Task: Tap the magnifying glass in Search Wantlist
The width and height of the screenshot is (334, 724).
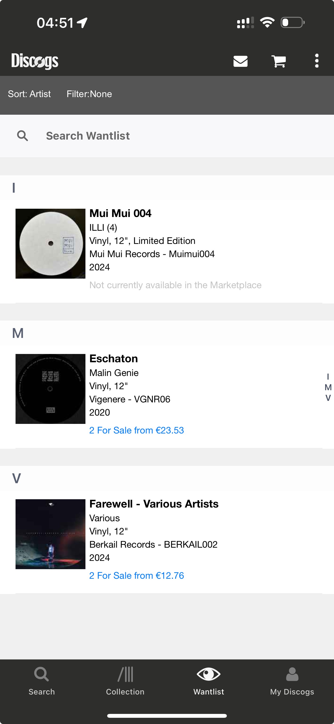Action: point(23,136)
